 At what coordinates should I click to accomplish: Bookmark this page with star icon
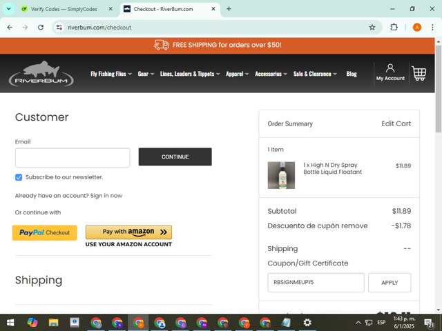372,28
